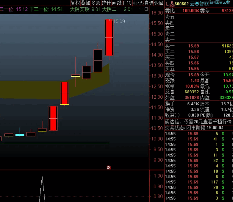Add stock via 自选 button
233x202 pixels.
point(149,3)
